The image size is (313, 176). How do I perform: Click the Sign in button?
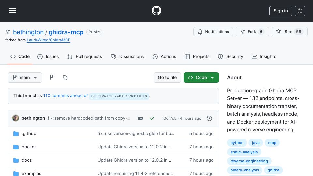(x=280, y=11)
